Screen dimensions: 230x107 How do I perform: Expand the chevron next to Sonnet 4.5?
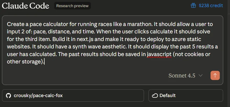click(201, 76)
